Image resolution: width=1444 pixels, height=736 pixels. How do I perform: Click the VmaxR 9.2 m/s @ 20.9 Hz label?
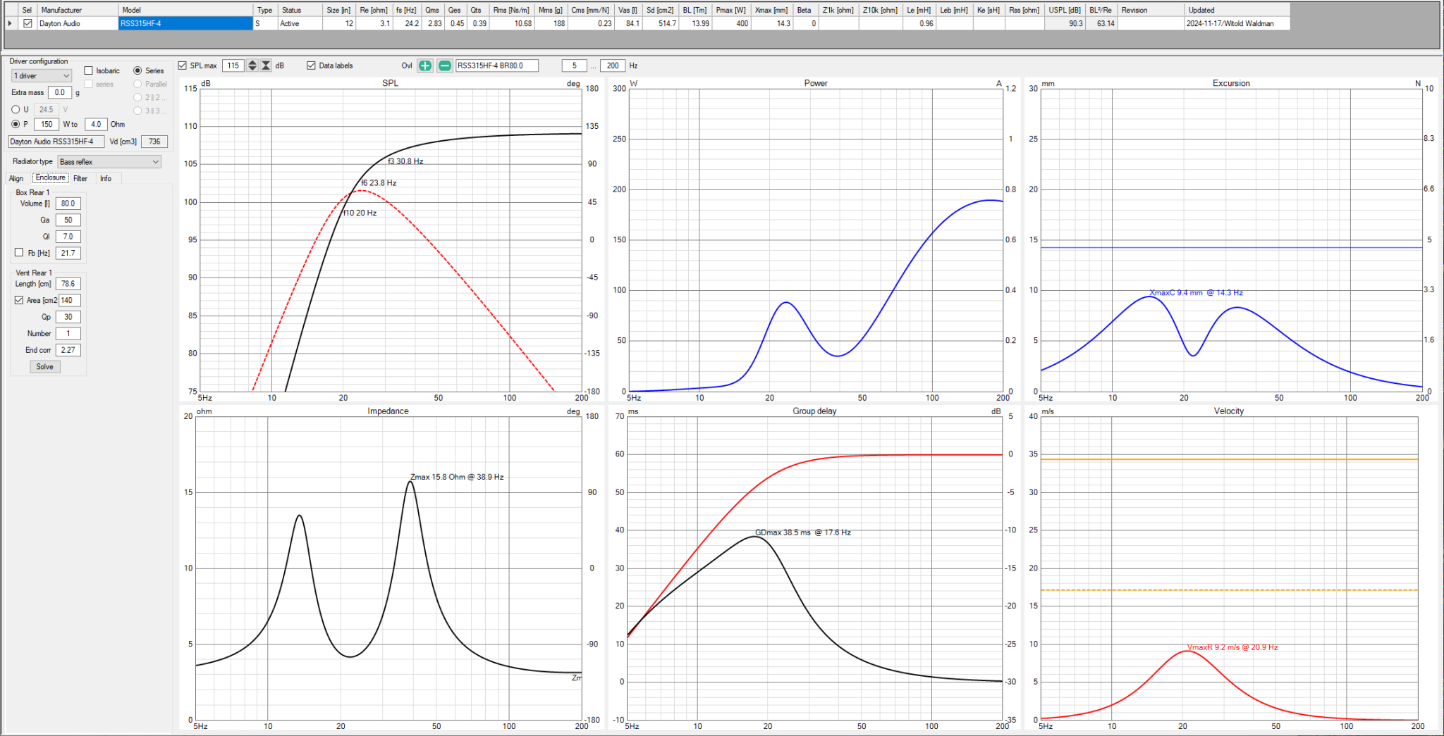tap(1232, 647)
